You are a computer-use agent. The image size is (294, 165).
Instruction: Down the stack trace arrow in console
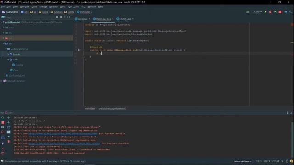click(x=8, y=122)
